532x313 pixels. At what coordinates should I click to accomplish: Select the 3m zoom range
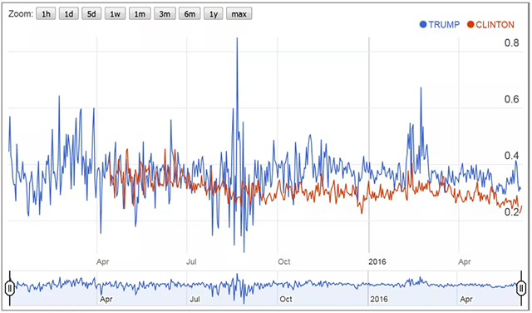pos(165,14)
